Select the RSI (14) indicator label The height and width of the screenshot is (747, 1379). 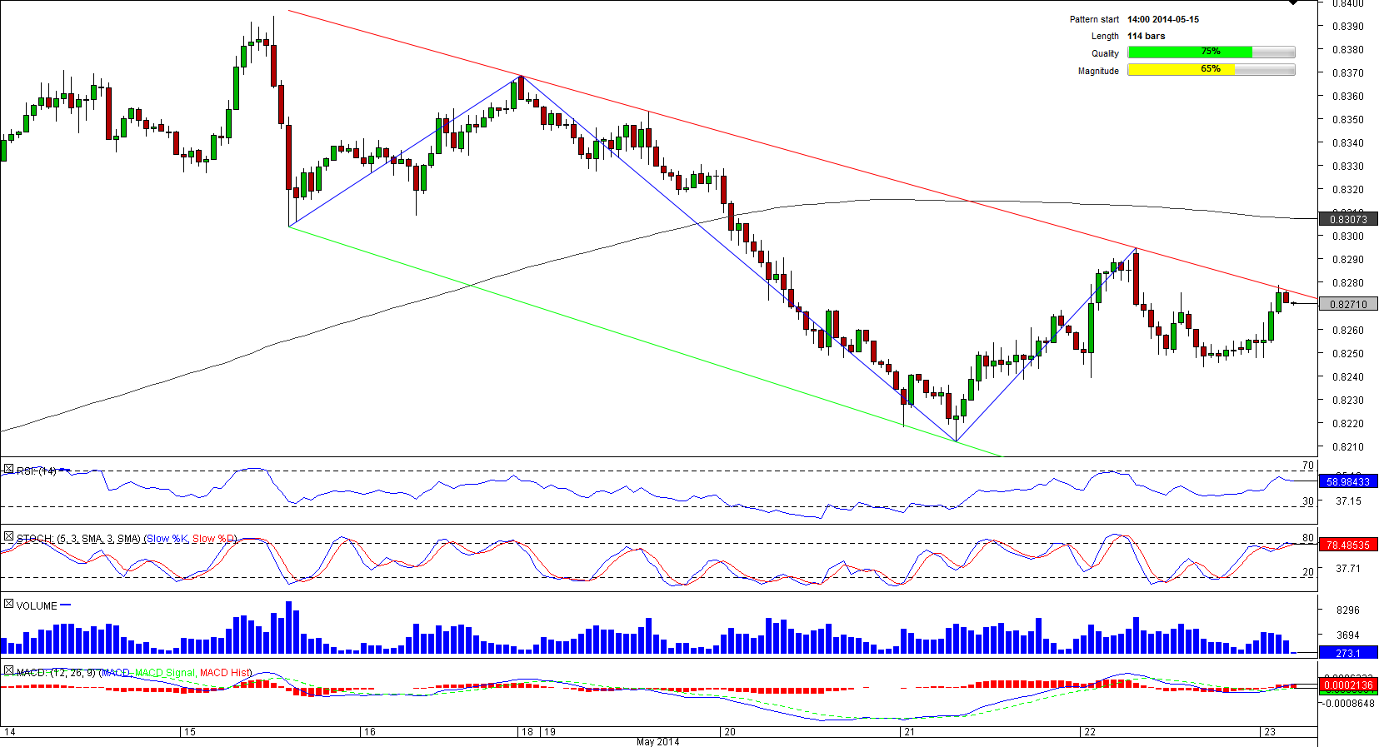(x=37, y=471)
